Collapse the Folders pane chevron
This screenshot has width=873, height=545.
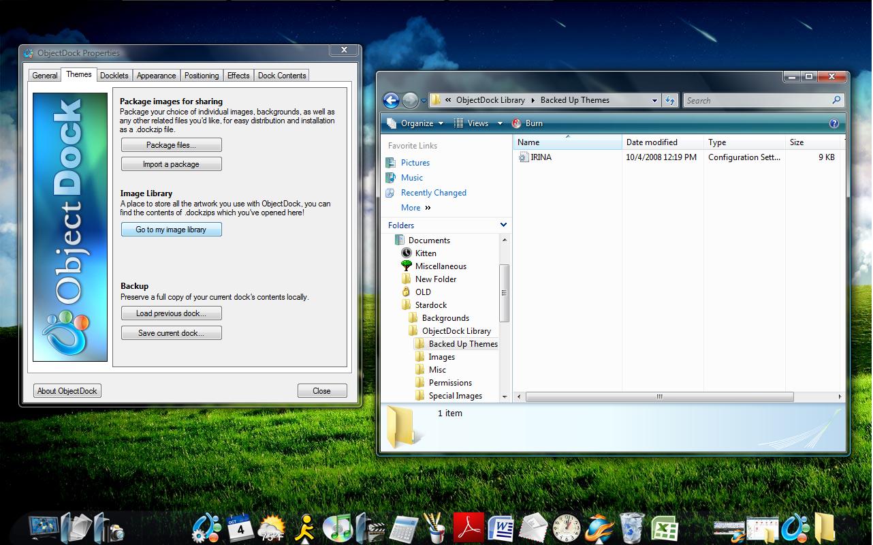(503, 225)
